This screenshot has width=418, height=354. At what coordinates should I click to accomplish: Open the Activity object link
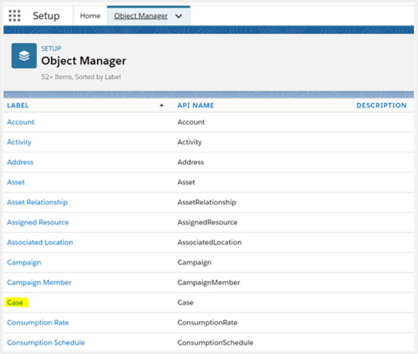point(19,142)
